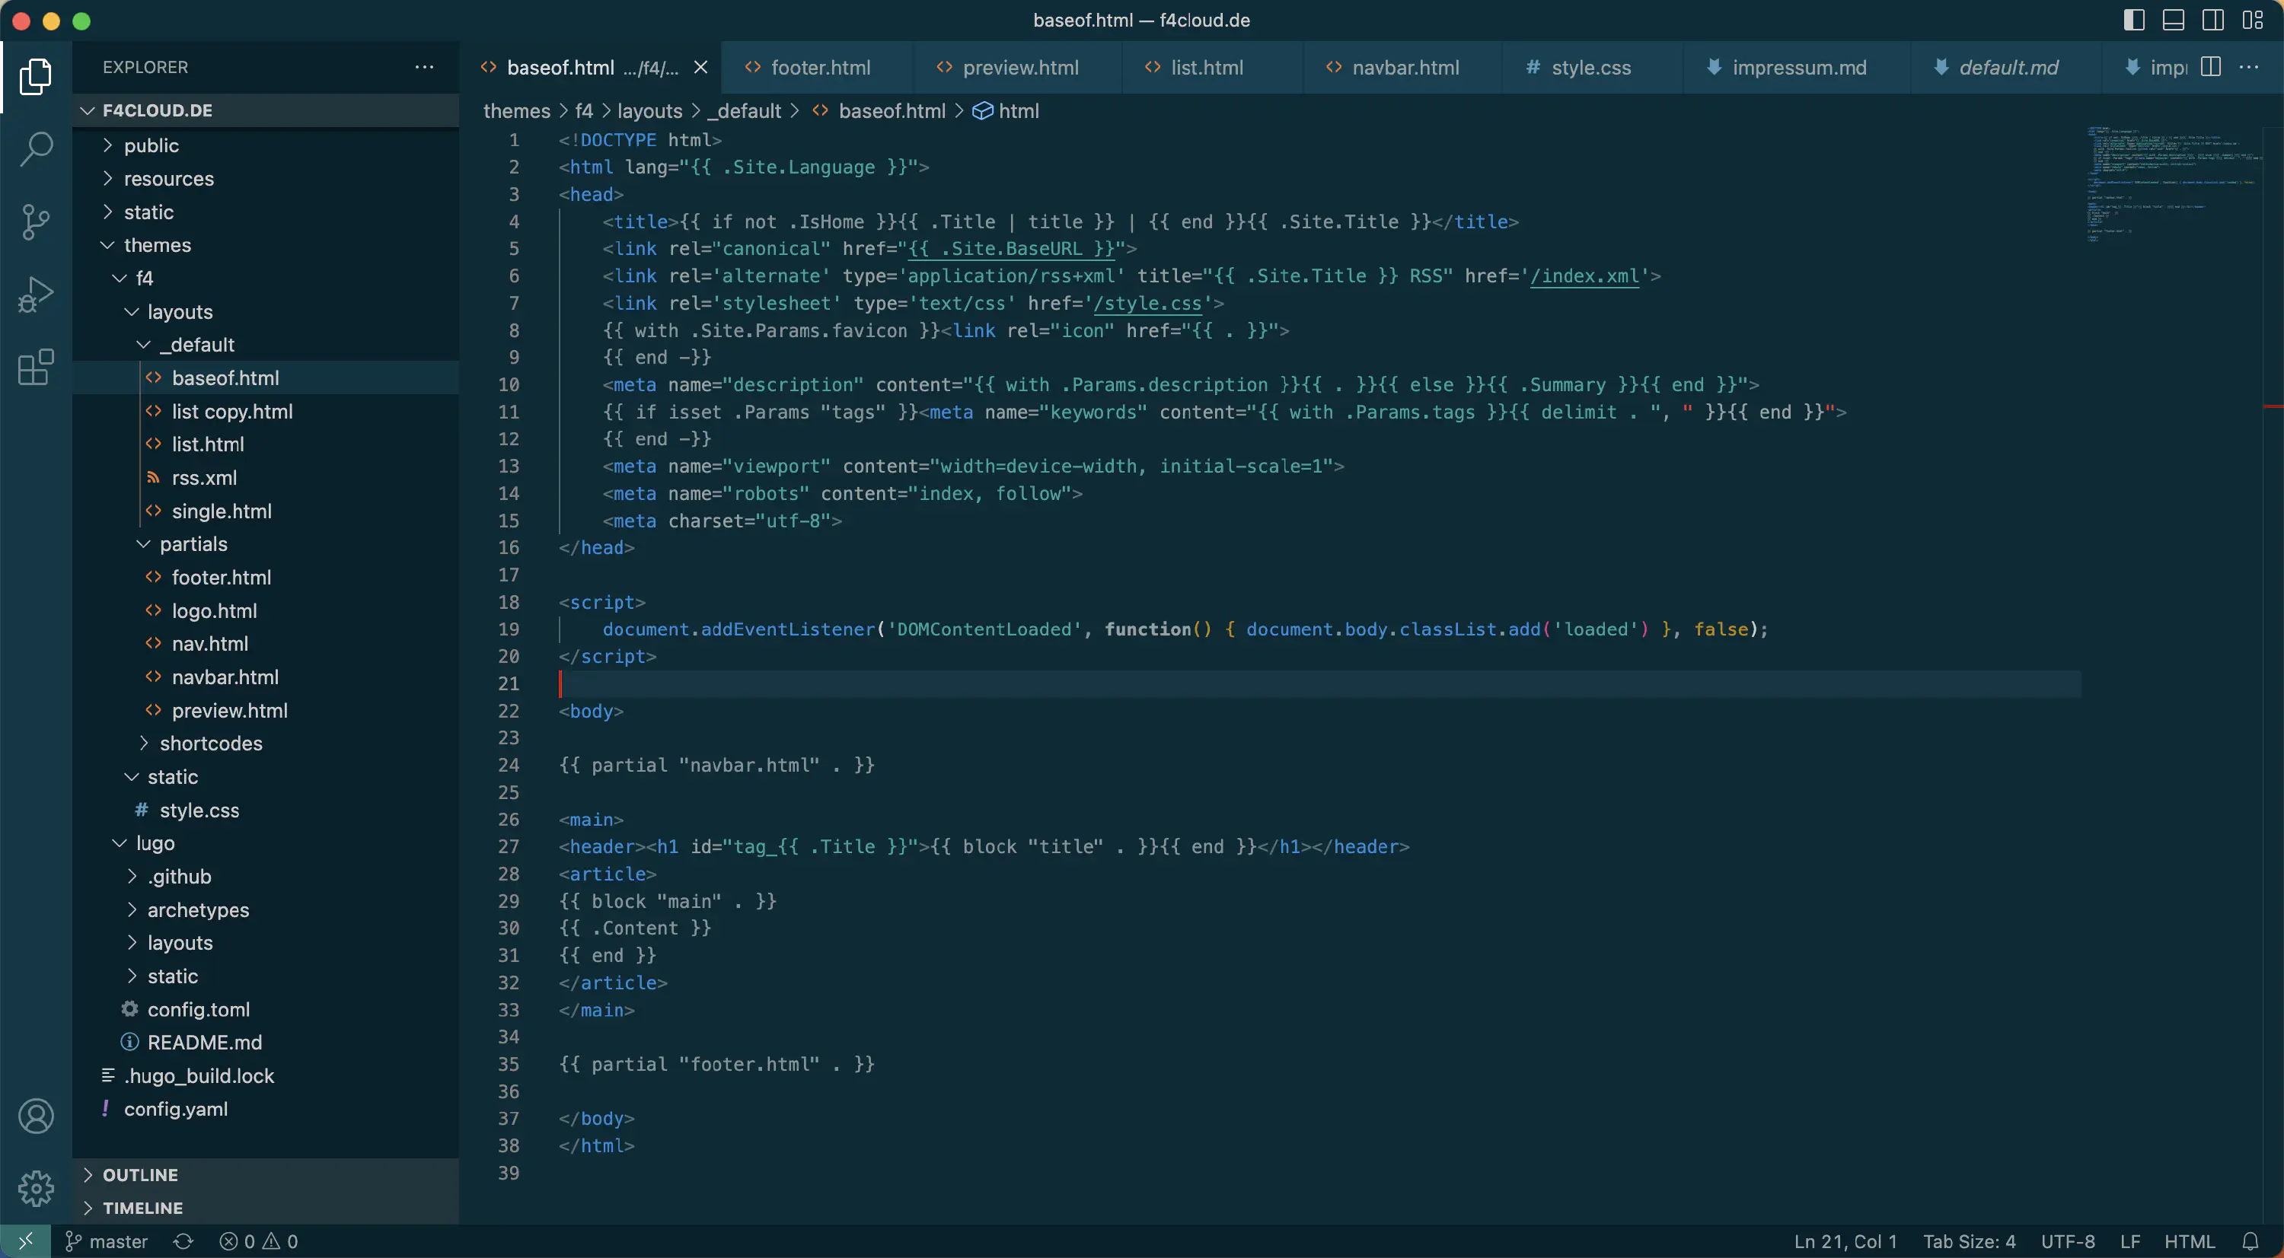The width and height of the screenshot is (2284, 1258).
Task: Open the Explorer sidebar icon
Action: point(37,77)
